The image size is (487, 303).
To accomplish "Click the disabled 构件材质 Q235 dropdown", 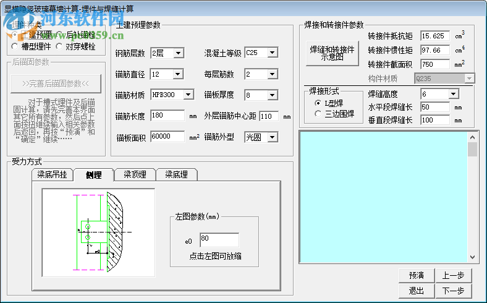I will 444,79.
